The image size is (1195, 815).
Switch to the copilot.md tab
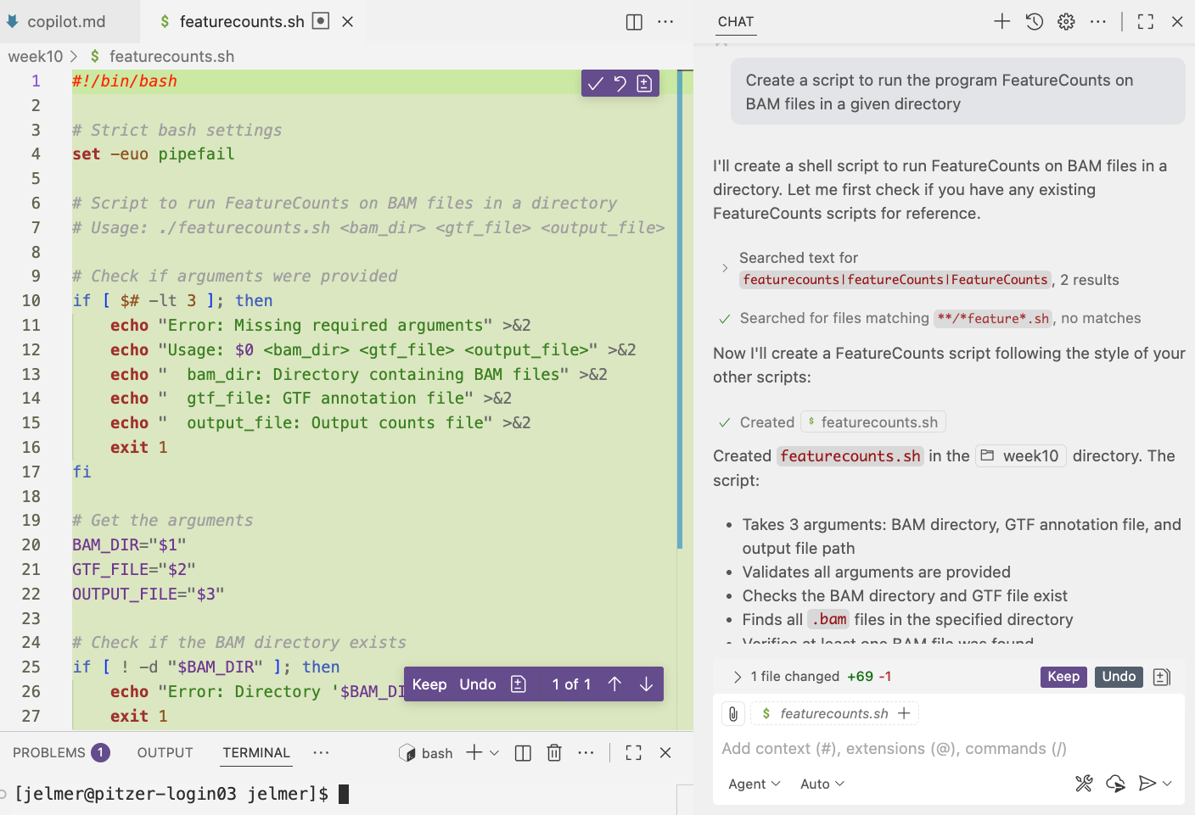click(x=68, y=21)
